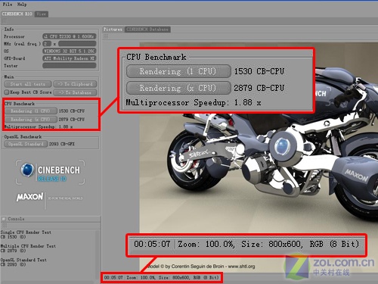
Task: Switch to the View tab
Action: tap(41, 14)
